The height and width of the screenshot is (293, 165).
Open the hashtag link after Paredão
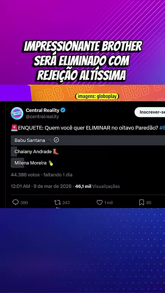tap(162, 128)
